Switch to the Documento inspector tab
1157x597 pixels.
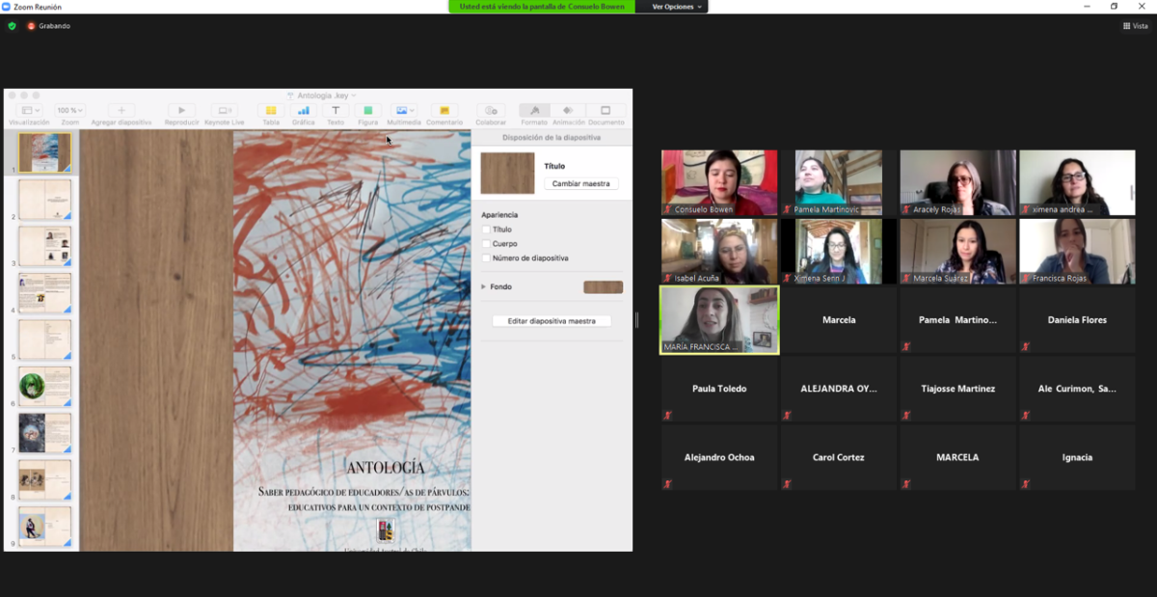coord(605,111)
